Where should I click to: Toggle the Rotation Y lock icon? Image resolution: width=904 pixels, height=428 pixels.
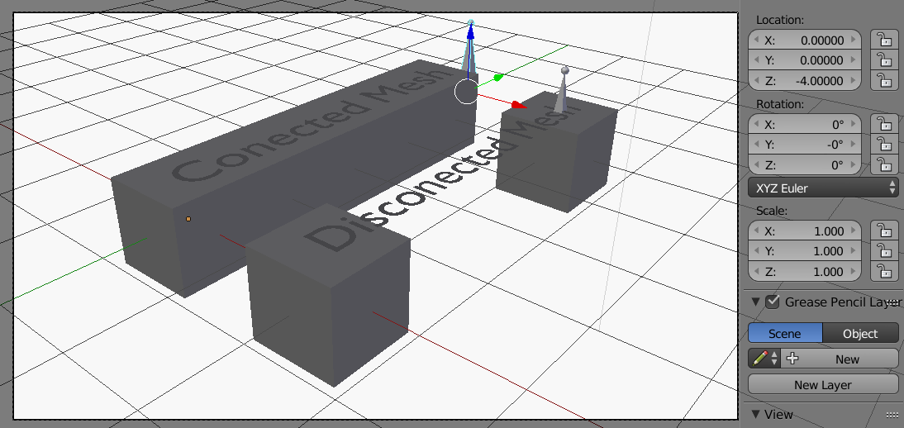(883, 145)
